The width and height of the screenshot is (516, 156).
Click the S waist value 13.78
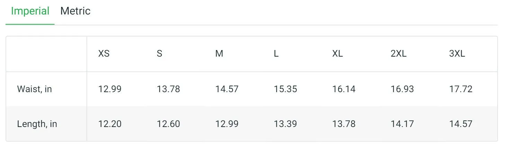coord(168,89)
